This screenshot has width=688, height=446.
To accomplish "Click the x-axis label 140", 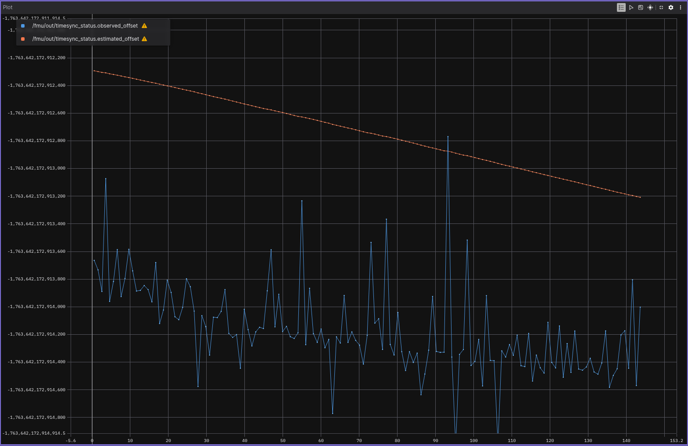I will point(626,441).
